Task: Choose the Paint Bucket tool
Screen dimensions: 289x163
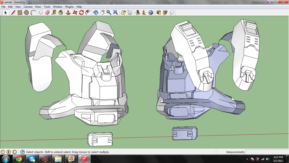Action: 60,12
